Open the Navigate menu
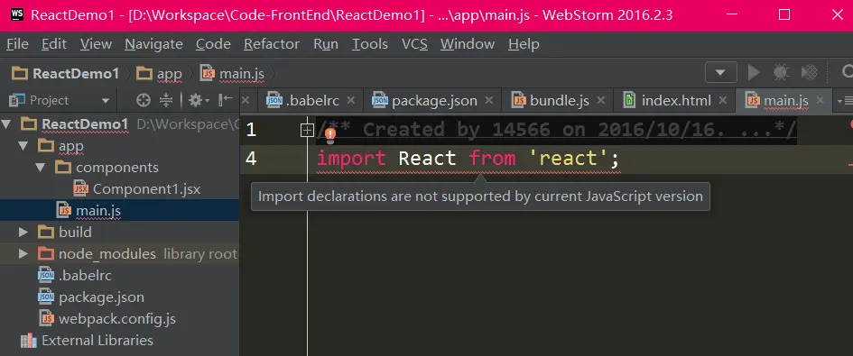Image resolution: width=853 pixels, height=356 pixels. pos(154,44)
